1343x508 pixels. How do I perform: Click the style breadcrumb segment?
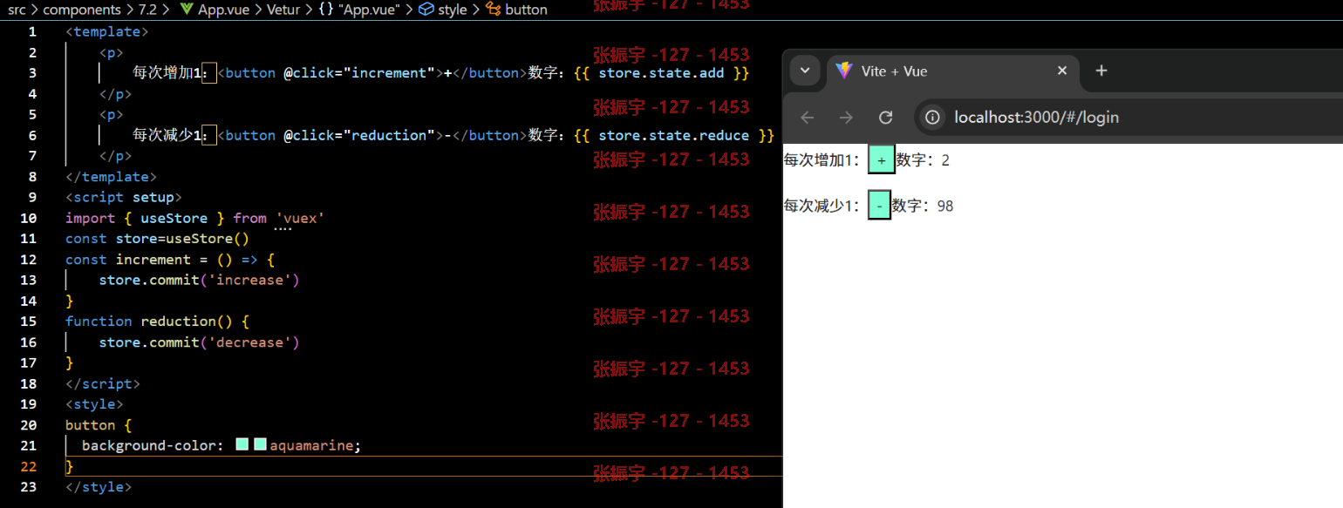(x=453, y=10)
